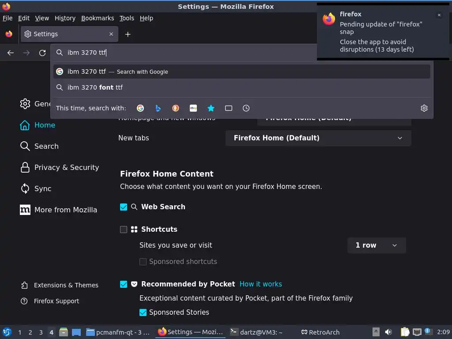
Task: Switch to RetroArch taskbar entry
Action: 320,332
